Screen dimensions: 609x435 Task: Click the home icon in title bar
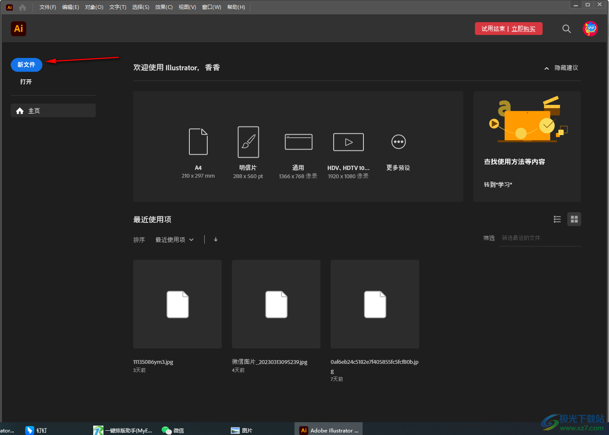23,7
